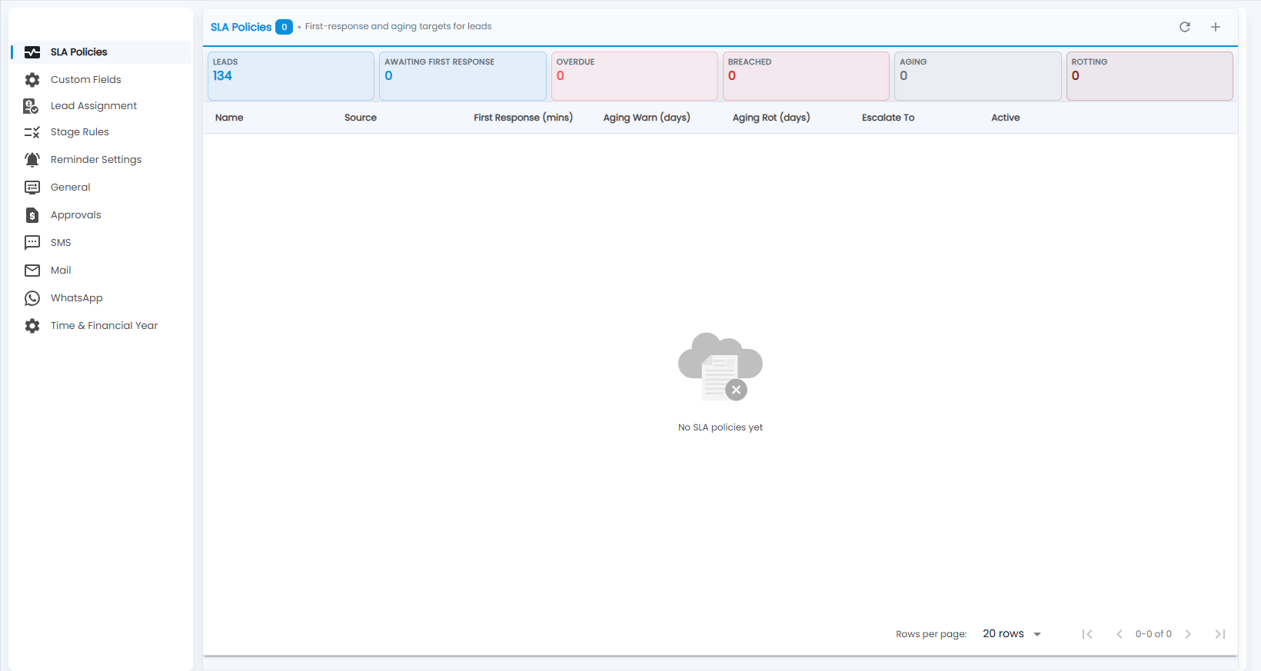Viewport: 1261px width, 671px height.
Task: Click the Aging Warn (days) column header
Action: [647, 118]
